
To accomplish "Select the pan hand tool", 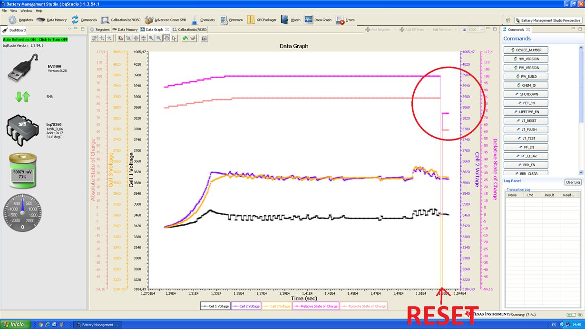I will (166, 38).
